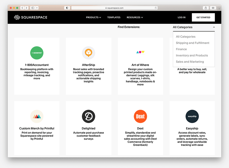
Task: Open the Delighted extension title
Action: [x=88, y=129]
